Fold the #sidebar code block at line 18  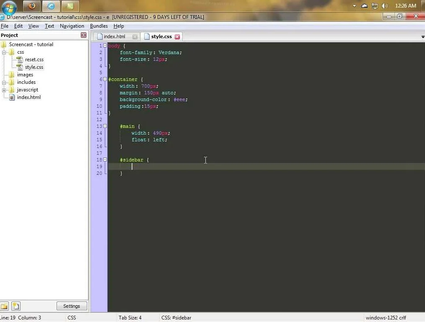pos(105,160)
